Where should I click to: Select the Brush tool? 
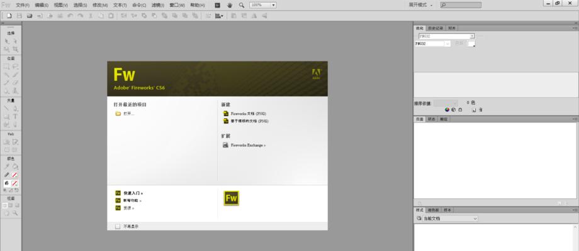15,75
